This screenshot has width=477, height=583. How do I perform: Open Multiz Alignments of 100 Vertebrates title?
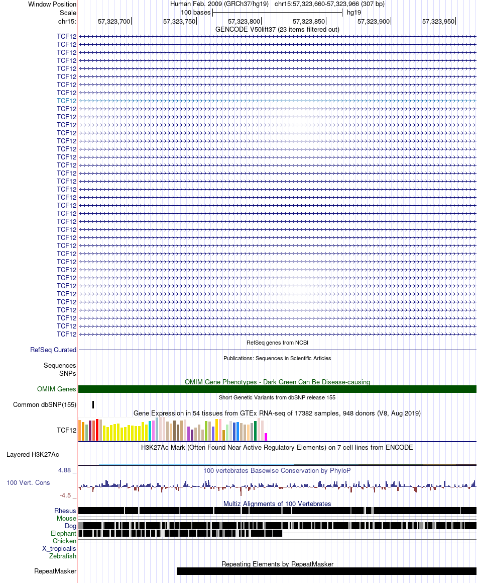[x=277, y=504]
